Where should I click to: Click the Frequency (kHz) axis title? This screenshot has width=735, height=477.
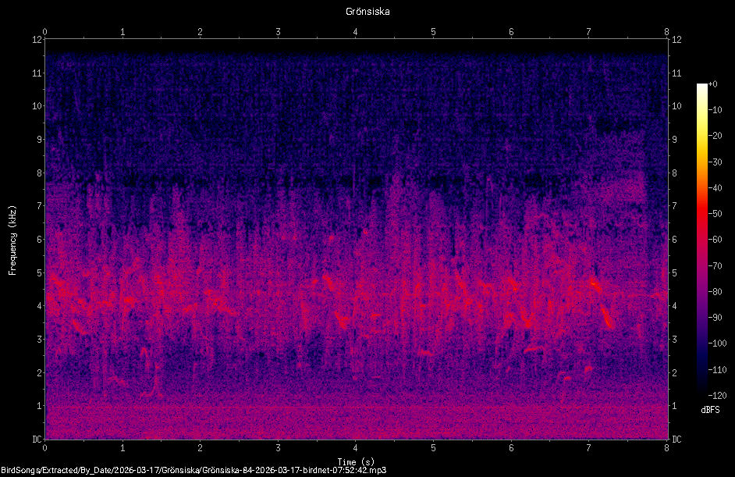point(12,240)
